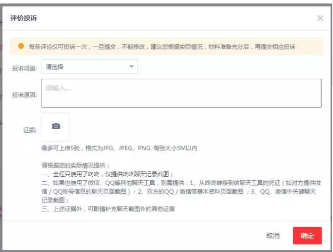Click the dashed evidence upload box border
The width and height of the screenshot is (333, 252).
point(42,127)
